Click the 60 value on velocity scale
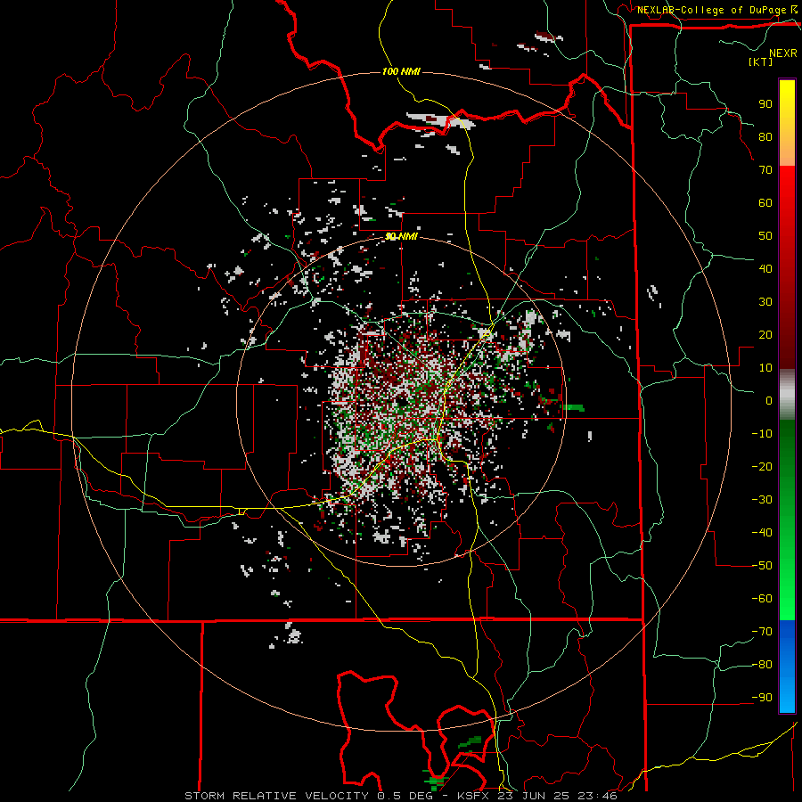Screen dimensions: 802x802 click(x=765, y=203)
